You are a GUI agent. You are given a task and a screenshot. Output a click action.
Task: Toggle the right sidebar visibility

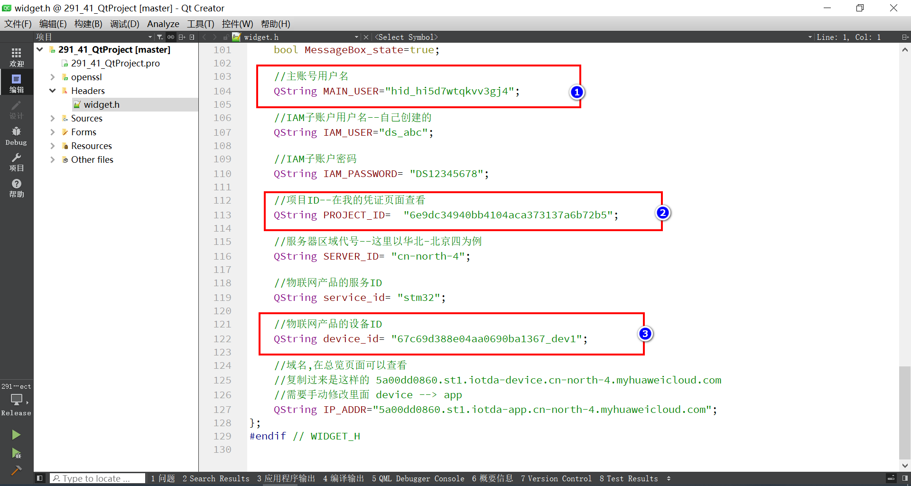tap(904, 478)
